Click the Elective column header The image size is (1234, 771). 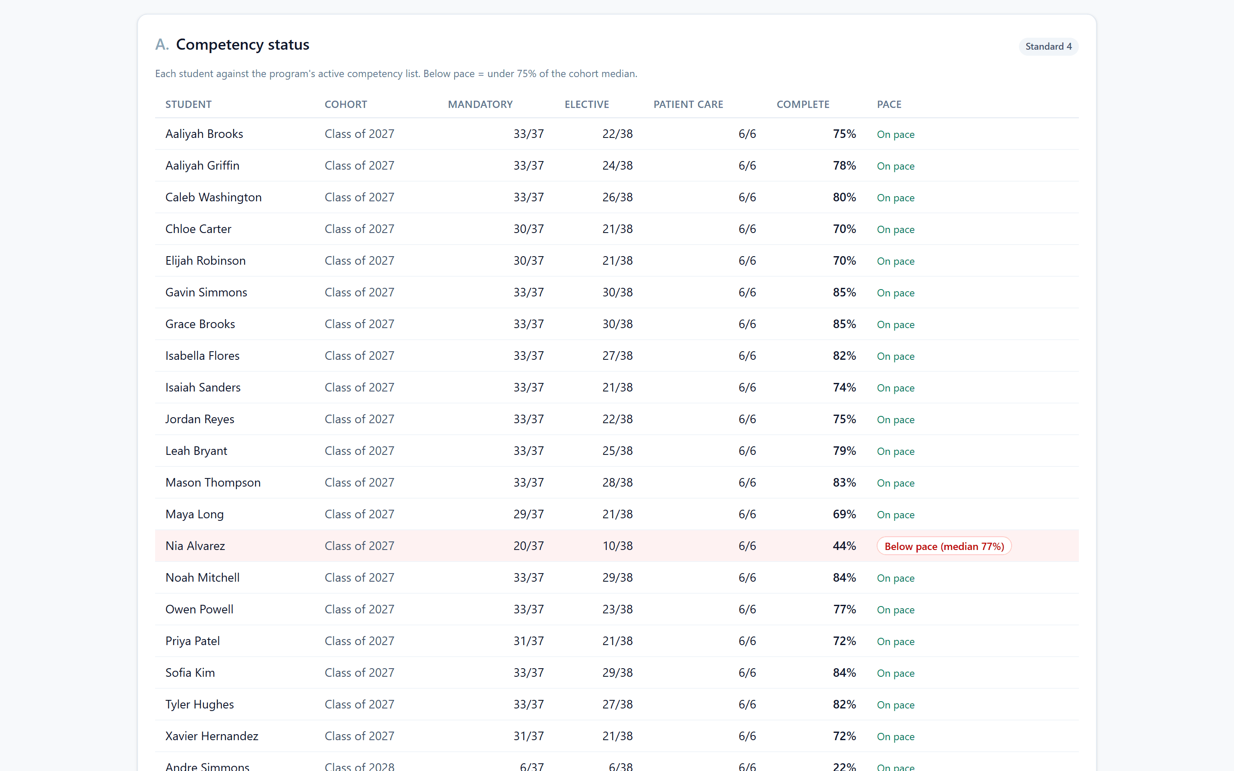point(587,104)
